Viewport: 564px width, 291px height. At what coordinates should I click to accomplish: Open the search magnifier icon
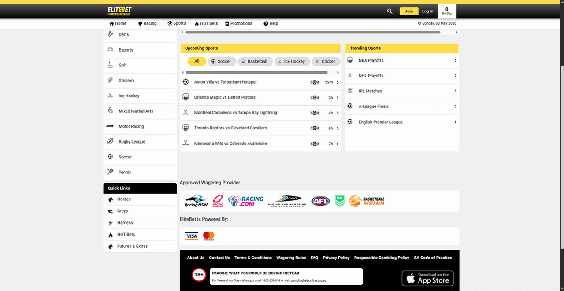(390, 11)
